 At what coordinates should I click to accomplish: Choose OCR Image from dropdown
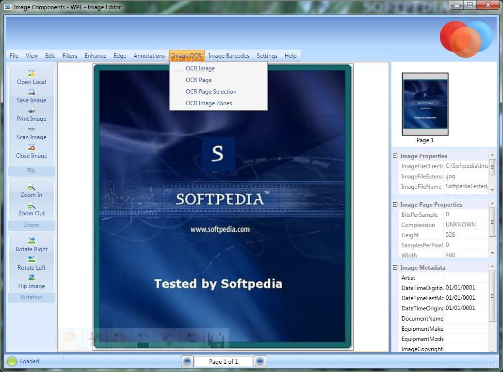click(218, 68)
